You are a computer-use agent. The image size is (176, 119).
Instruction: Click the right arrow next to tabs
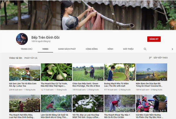point(172,49)
